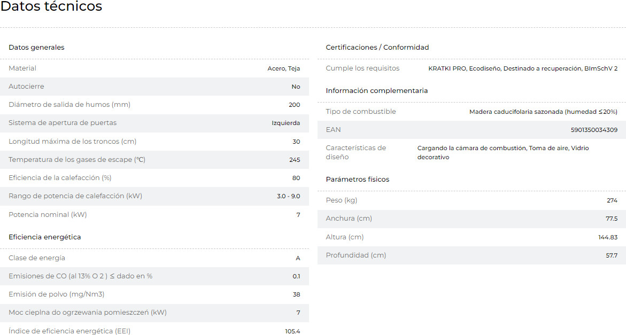Image resolution: width=626 pixels, height=335 pixels.
Task: Click the 'Parámetros físicos' section header
Action: (x=357, y=180)
